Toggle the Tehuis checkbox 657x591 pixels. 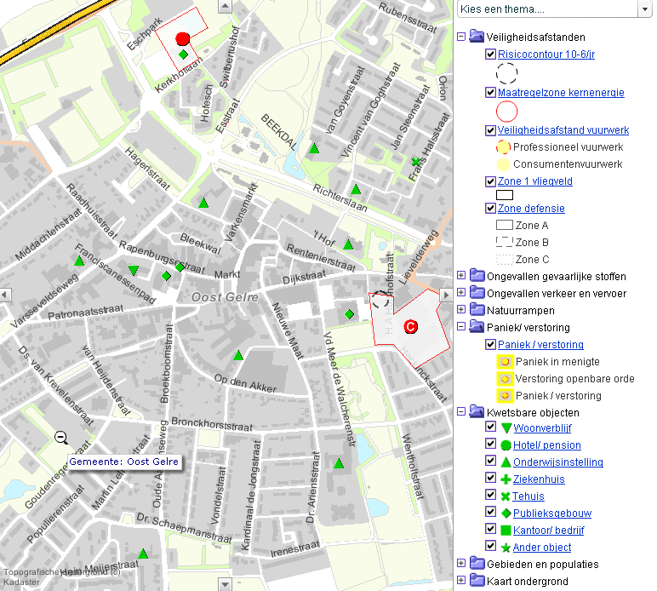[x=490, y=495]
